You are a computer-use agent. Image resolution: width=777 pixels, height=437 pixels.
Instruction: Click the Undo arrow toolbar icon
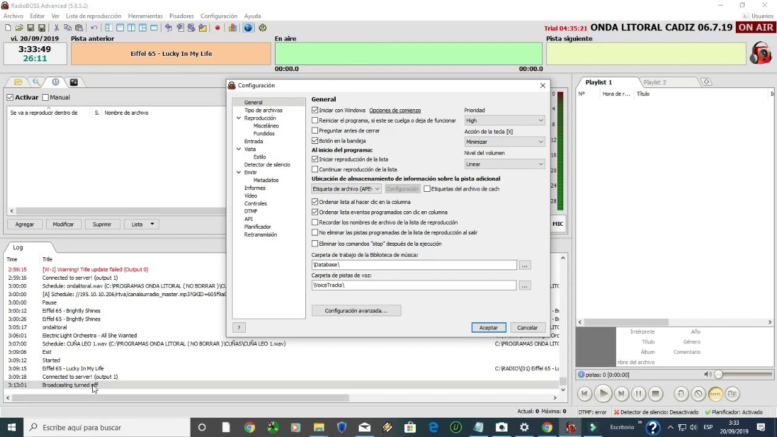[94, 28]
